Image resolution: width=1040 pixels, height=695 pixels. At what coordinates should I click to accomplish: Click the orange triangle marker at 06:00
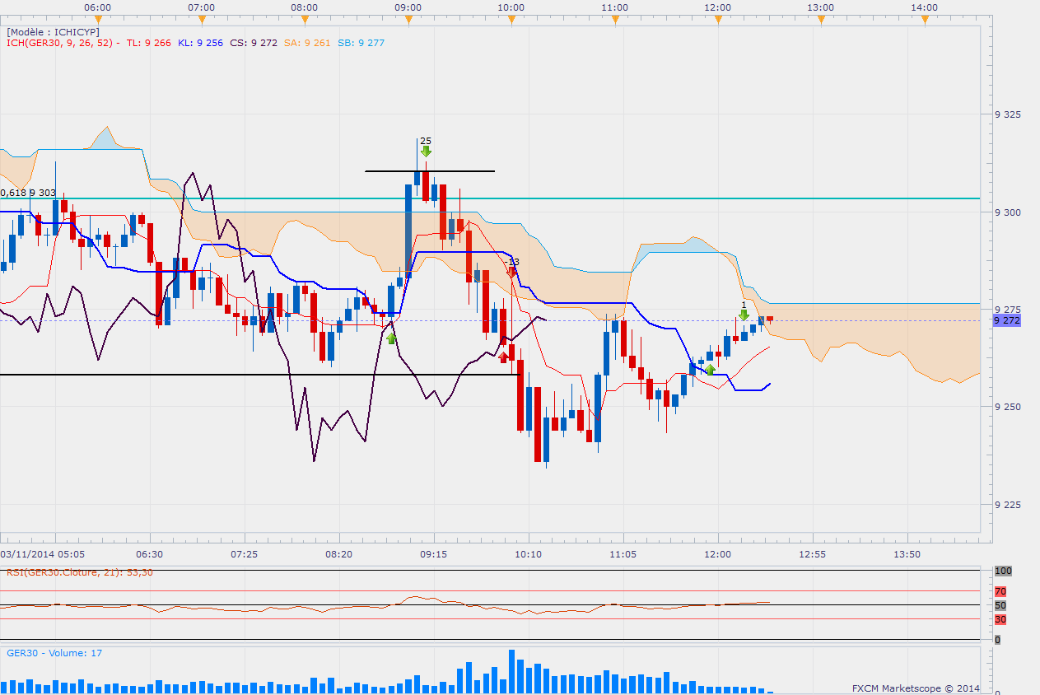point(98,20)
